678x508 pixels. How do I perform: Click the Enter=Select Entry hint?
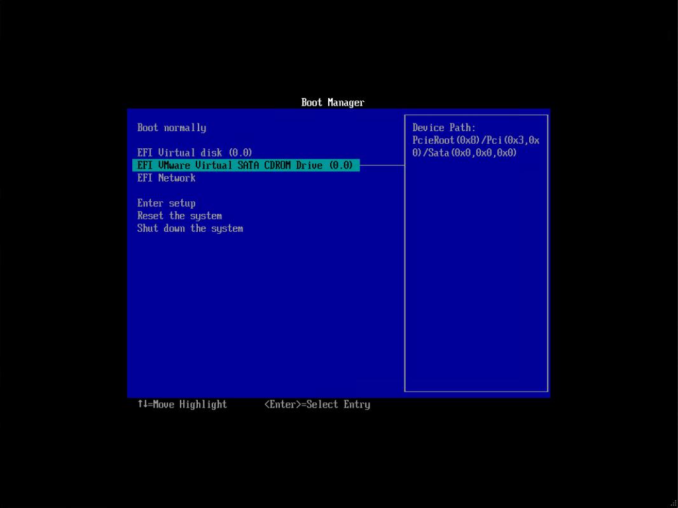tap(317, 404)
